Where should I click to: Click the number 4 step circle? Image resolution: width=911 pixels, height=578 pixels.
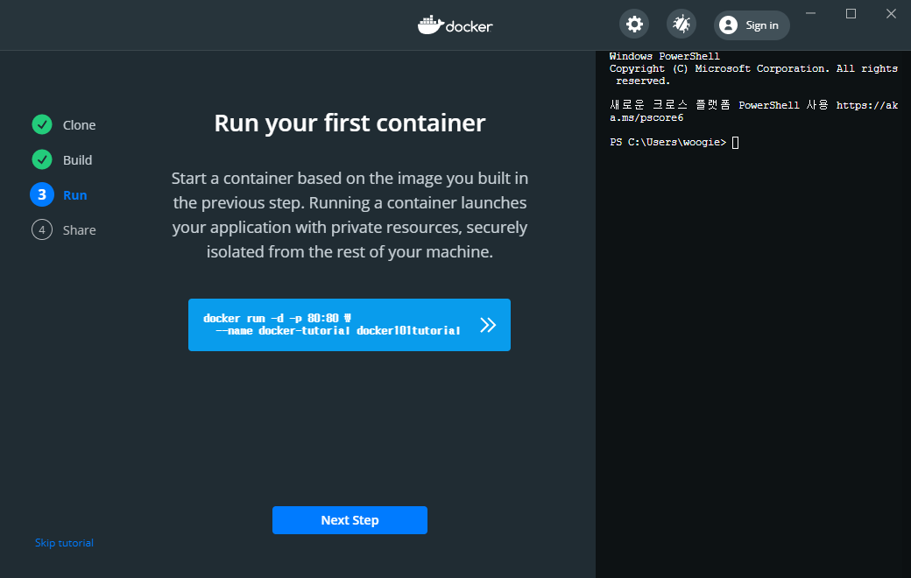(42, 230)
